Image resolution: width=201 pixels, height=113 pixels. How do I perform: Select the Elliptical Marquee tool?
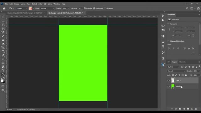click(x=3, y=21)
